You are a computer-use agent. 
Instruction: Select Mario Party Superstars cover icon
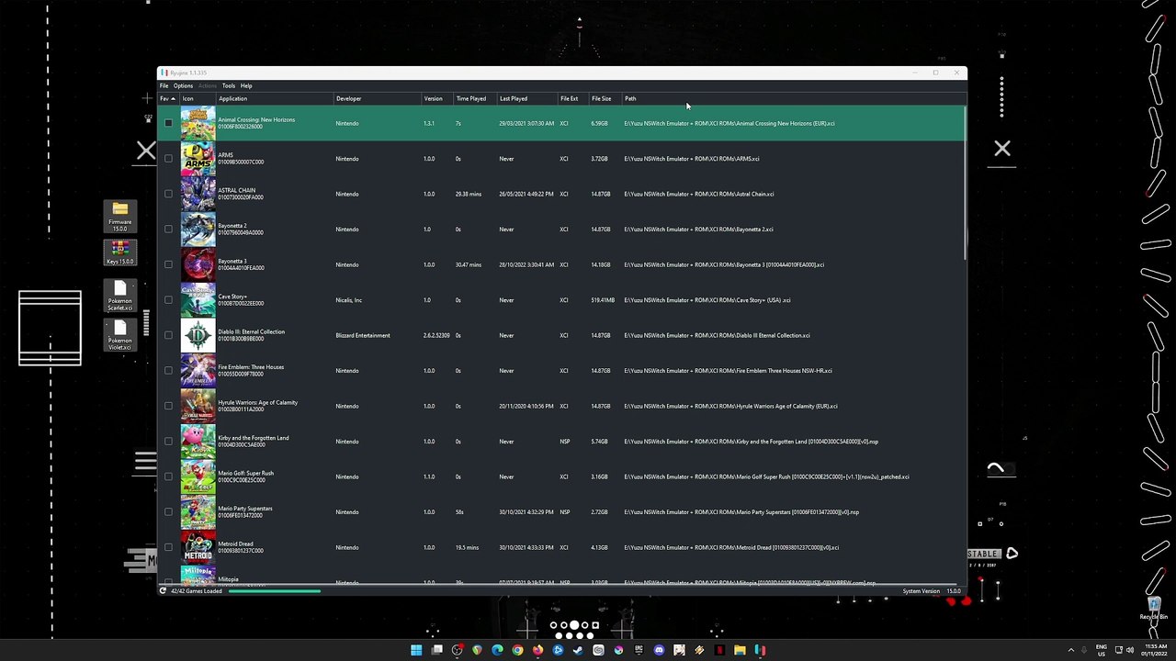198,512
